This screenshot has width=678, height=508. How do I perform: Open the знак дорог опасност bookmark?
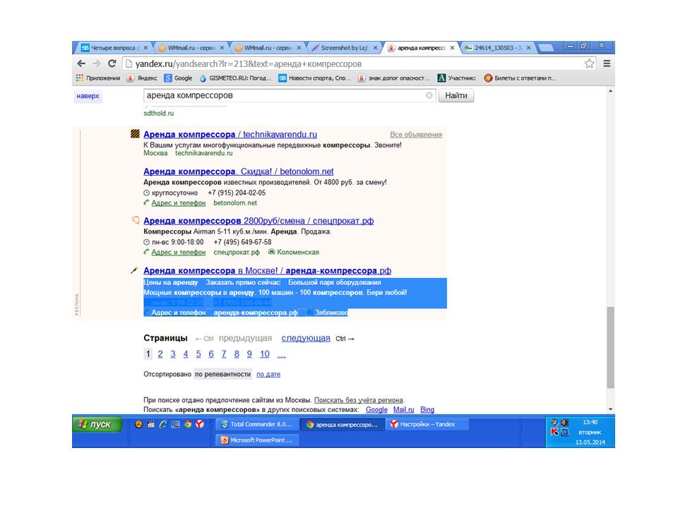(x=393, y=78)
